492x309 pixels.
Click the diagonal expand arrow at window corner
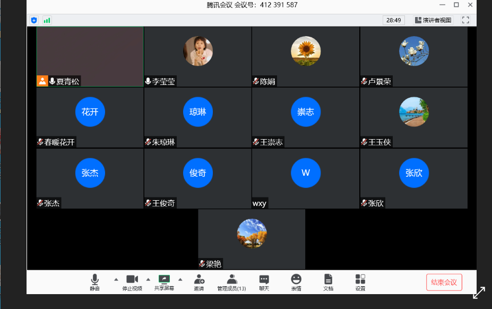479,293
